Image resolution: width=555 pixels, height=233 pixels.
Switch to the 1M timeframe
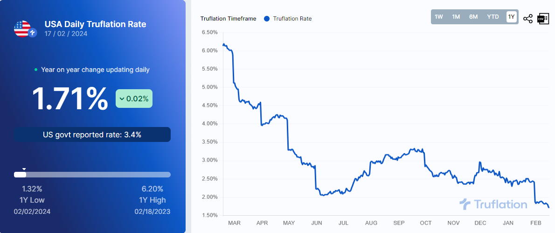point(456,17)
